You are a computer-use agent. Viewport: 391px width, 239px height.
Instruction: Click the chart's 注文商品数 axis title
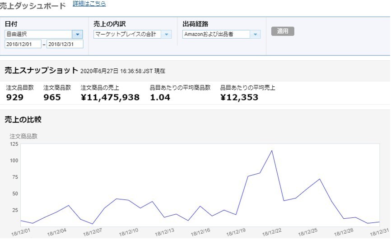click(x=23, y=136)
